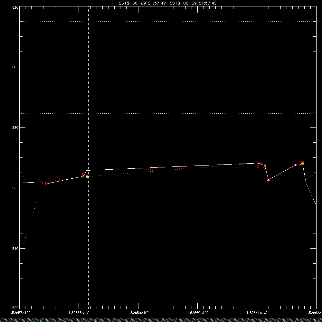322x322 pixels.
Task: Pick the white star marker between the dashed lines
Action: click(x=87, y=176)
